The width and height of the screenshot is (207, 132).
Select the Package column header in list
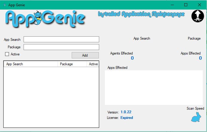[72, 64]
